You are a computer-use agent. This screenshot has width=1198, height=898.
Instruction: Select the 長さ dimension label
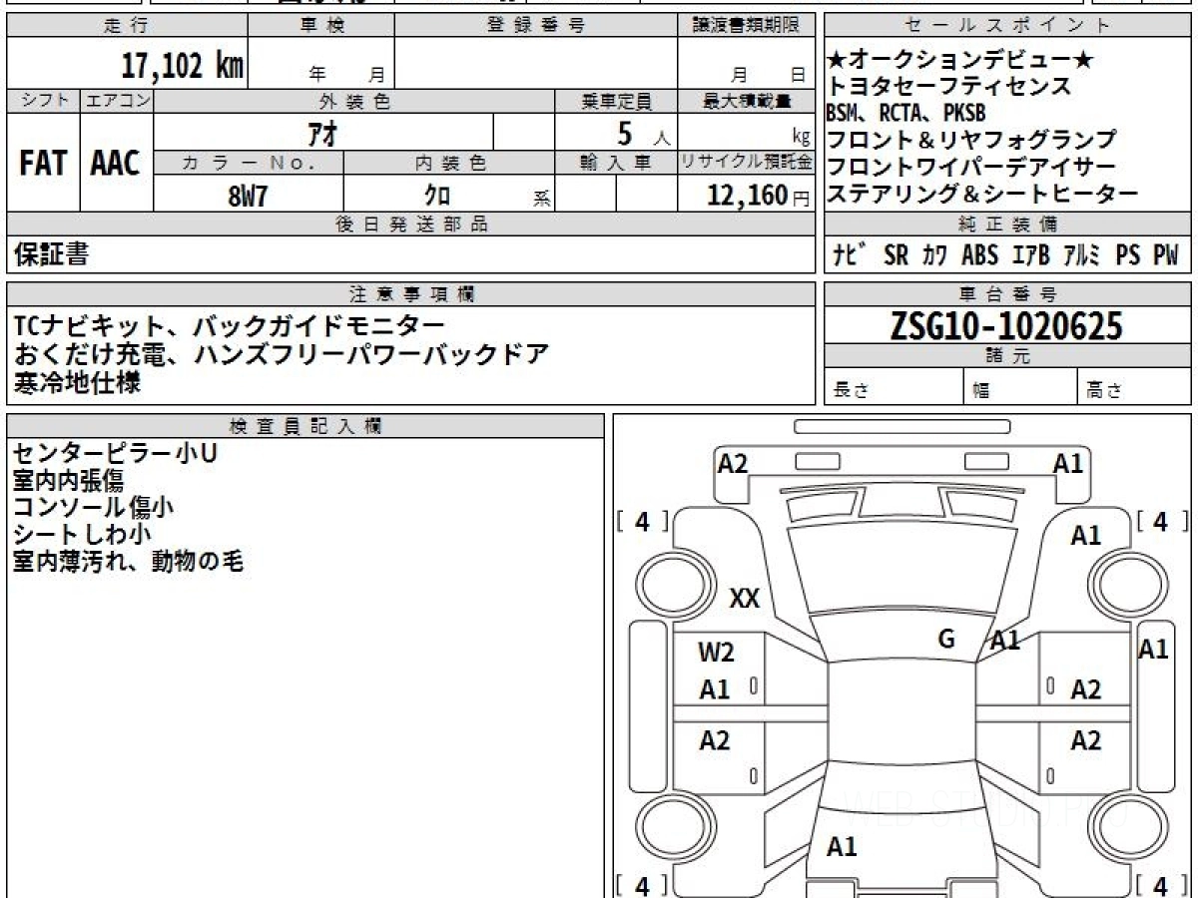pos(852,392)
